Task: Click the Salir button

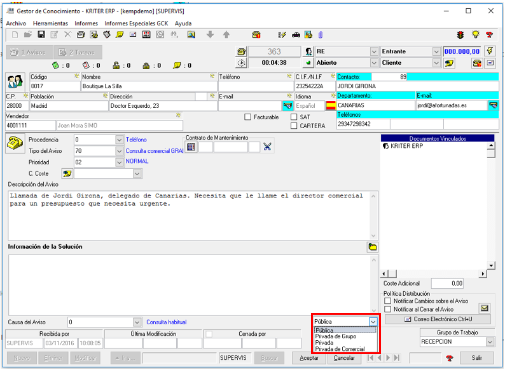Action: 476,358
